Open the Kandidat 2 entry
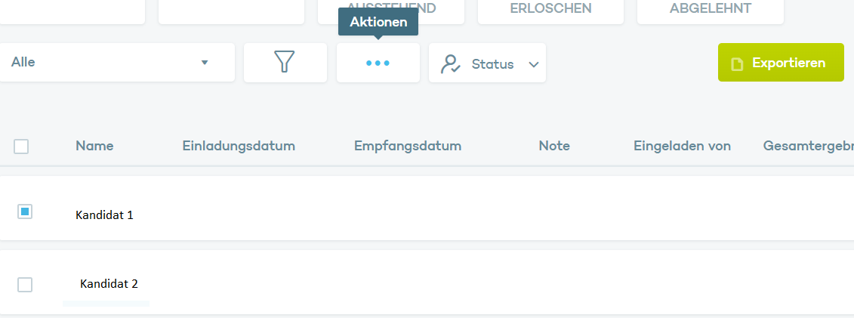The height and width of the screenshot is (318, 854). point(109,284)
